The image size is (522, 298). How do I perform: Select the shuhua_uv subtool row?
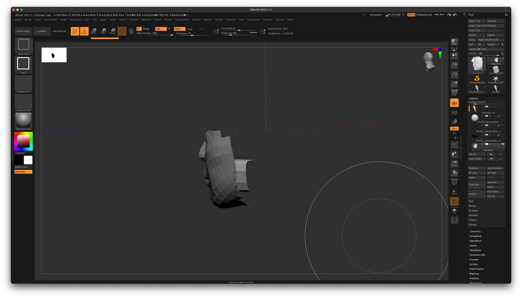487,109
